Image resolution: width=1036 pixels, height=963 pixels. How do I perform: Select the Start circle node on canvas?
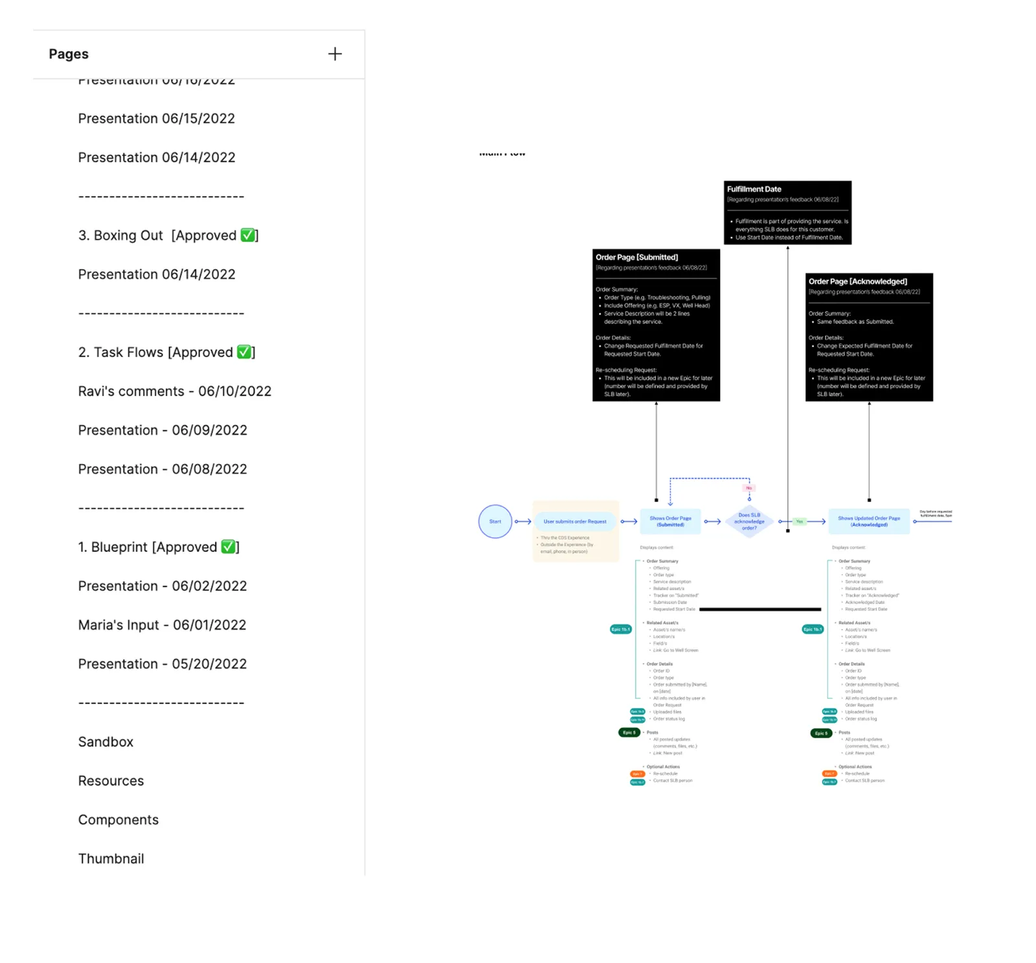[495, 522]
